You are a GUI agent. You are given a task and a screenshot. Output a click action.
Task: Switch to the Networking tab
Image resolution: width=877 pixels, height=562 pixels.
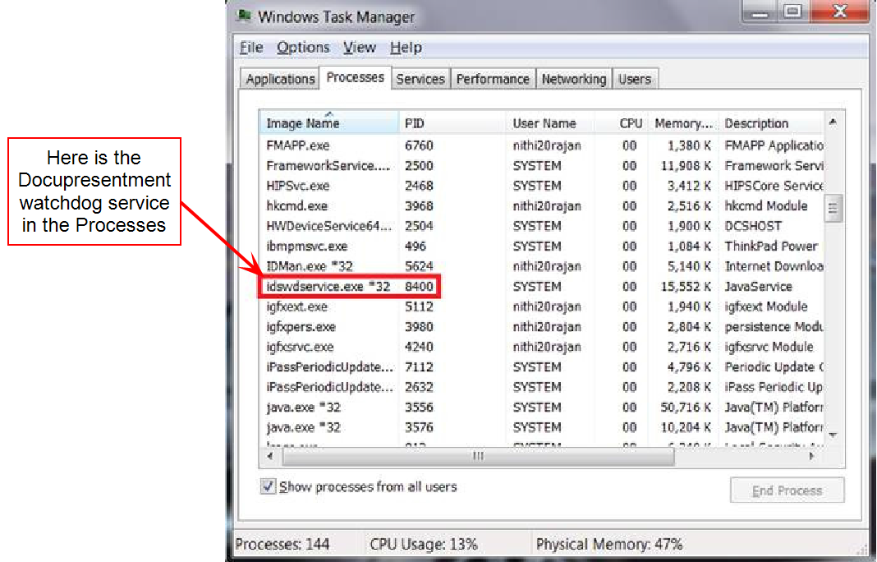click(574, 78)
